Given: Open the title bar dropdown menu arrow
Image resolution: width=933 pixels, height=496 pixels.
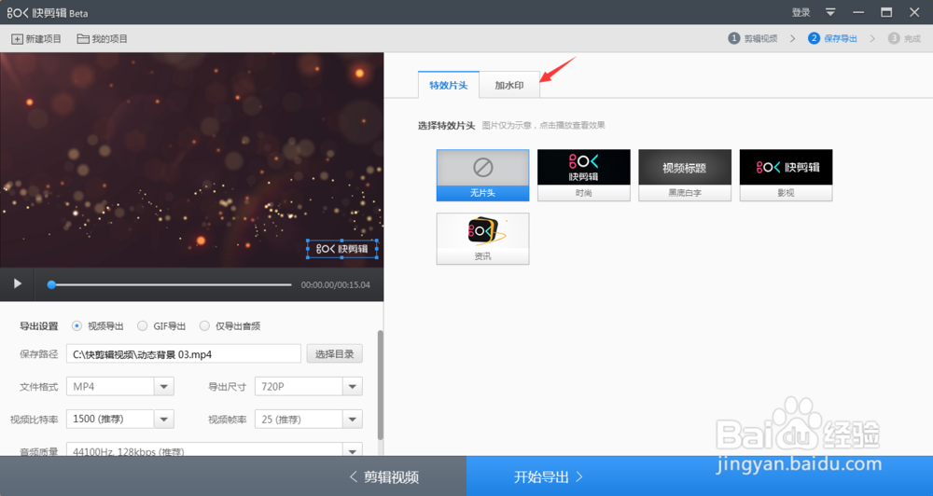Looking at the screenshot, I should (830, 12).
